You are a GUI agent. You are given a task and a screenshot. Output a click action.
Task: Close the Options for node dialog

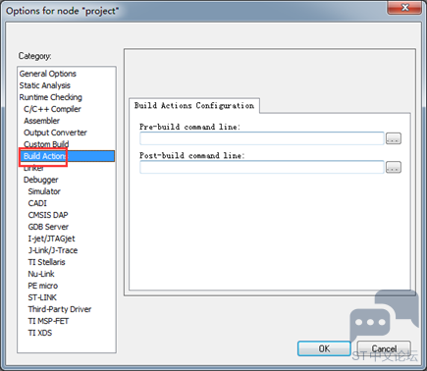[404, 7]
